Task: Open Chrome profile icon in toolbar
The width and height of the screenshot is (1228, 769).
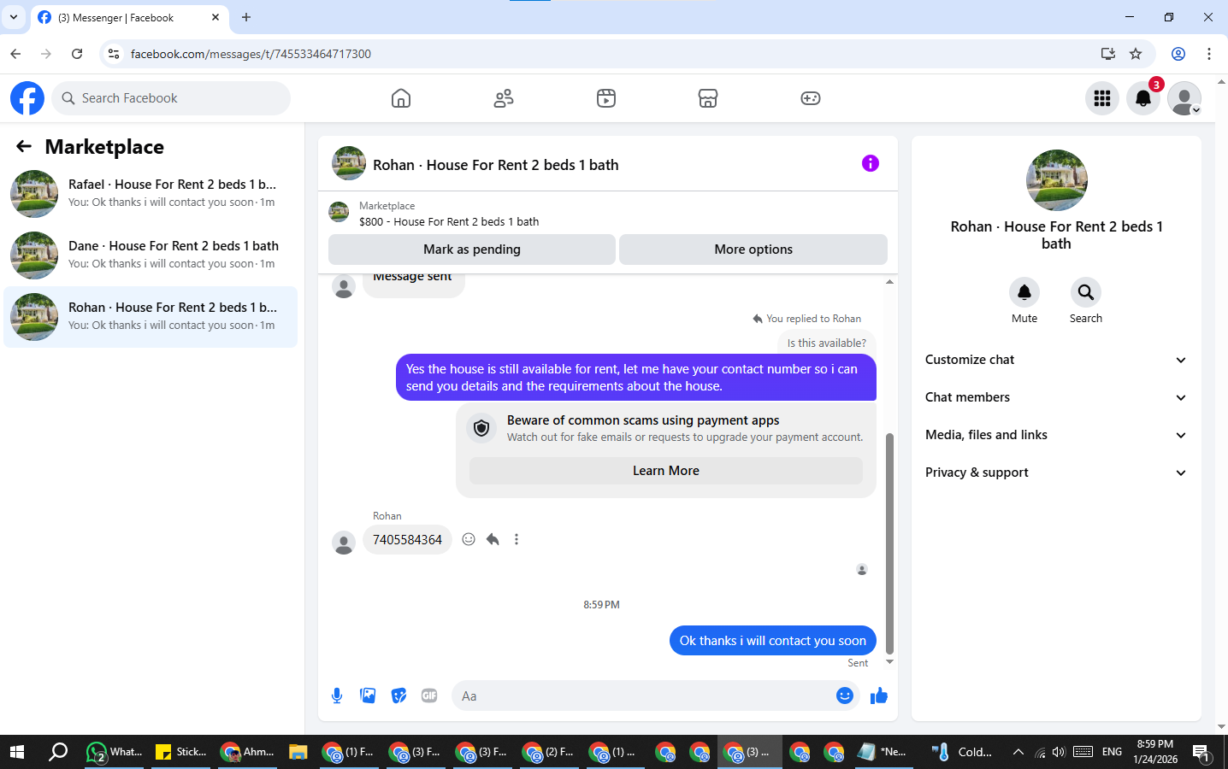Action: tap(1178, 54)
